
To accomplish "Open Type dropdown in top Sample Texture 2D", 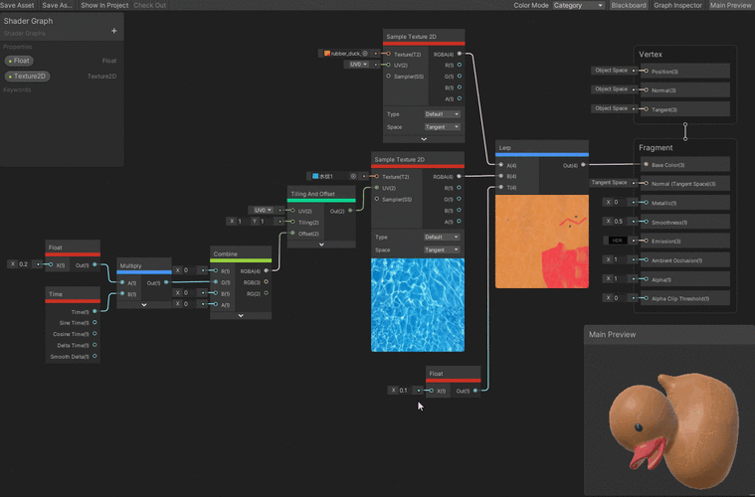I will point(442,114).
